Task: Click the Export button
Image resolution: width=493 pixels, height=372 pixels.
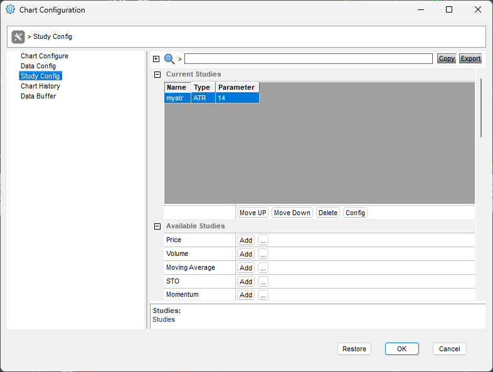Action: [x=470, y=59]
